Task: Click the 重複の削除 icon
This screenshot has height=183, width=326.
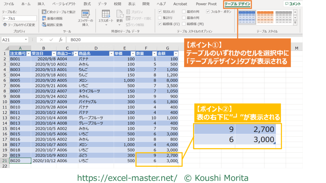Action: [x=44, y=18]
